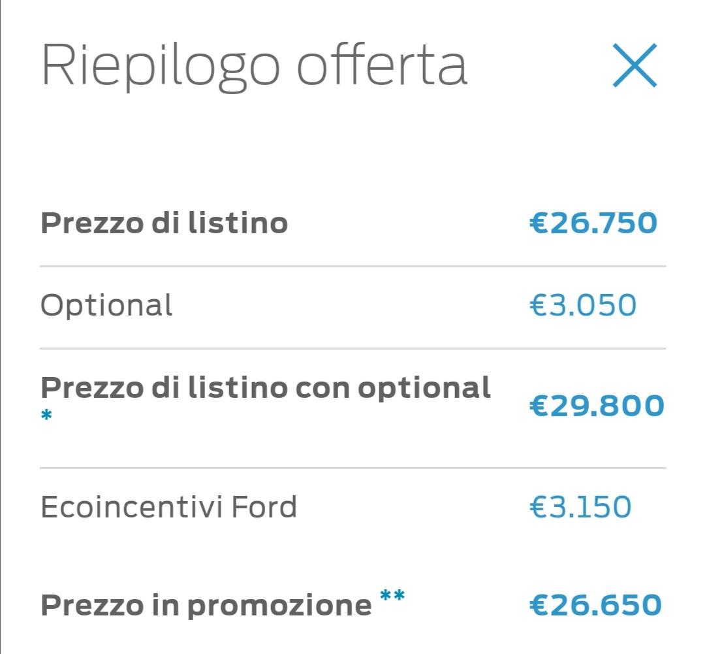The width and height of the screenshot is (705, 654).
Task: Open the single asterisk footnote marker
Action: coord(46,415)
